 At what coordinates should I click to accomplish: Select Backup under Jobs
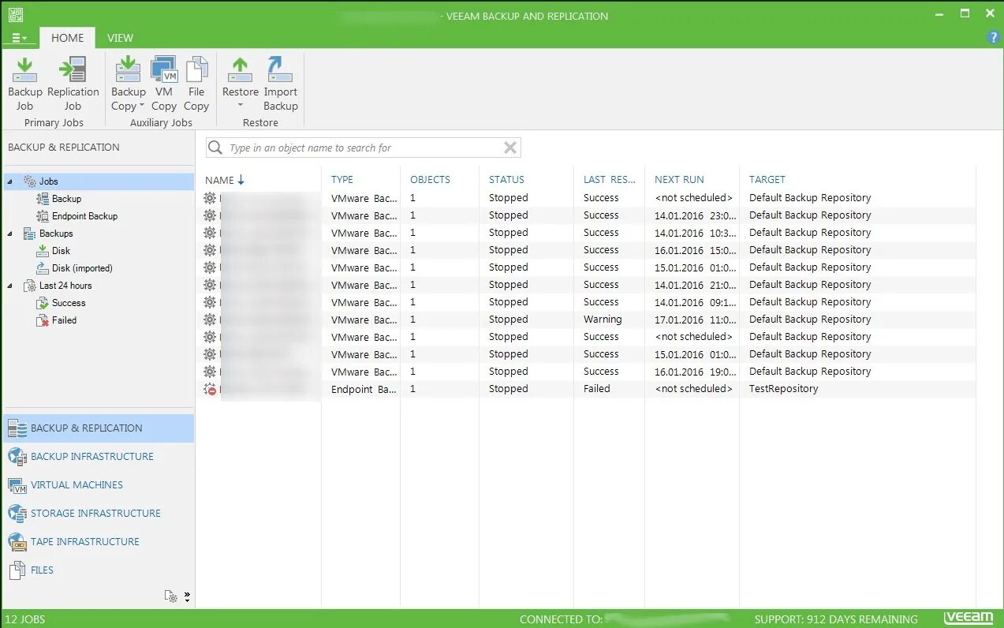coord(66,199)
